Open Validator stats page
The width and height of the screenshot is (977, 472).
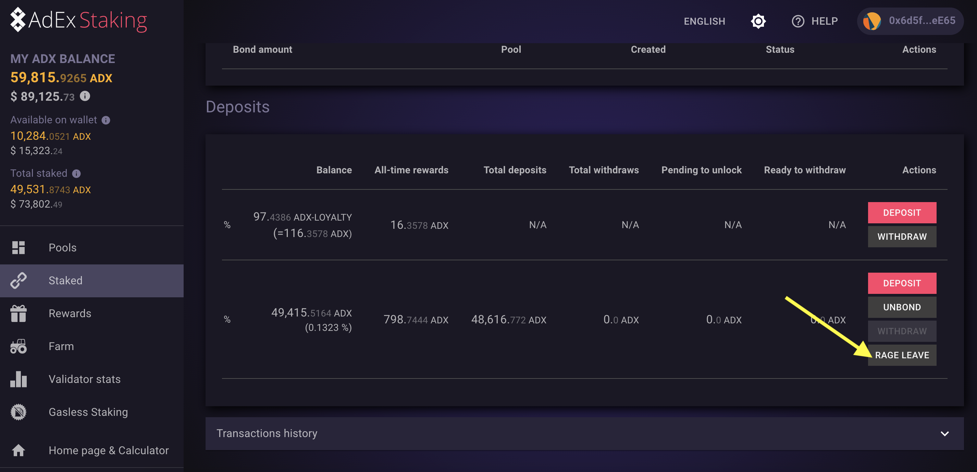92,379
